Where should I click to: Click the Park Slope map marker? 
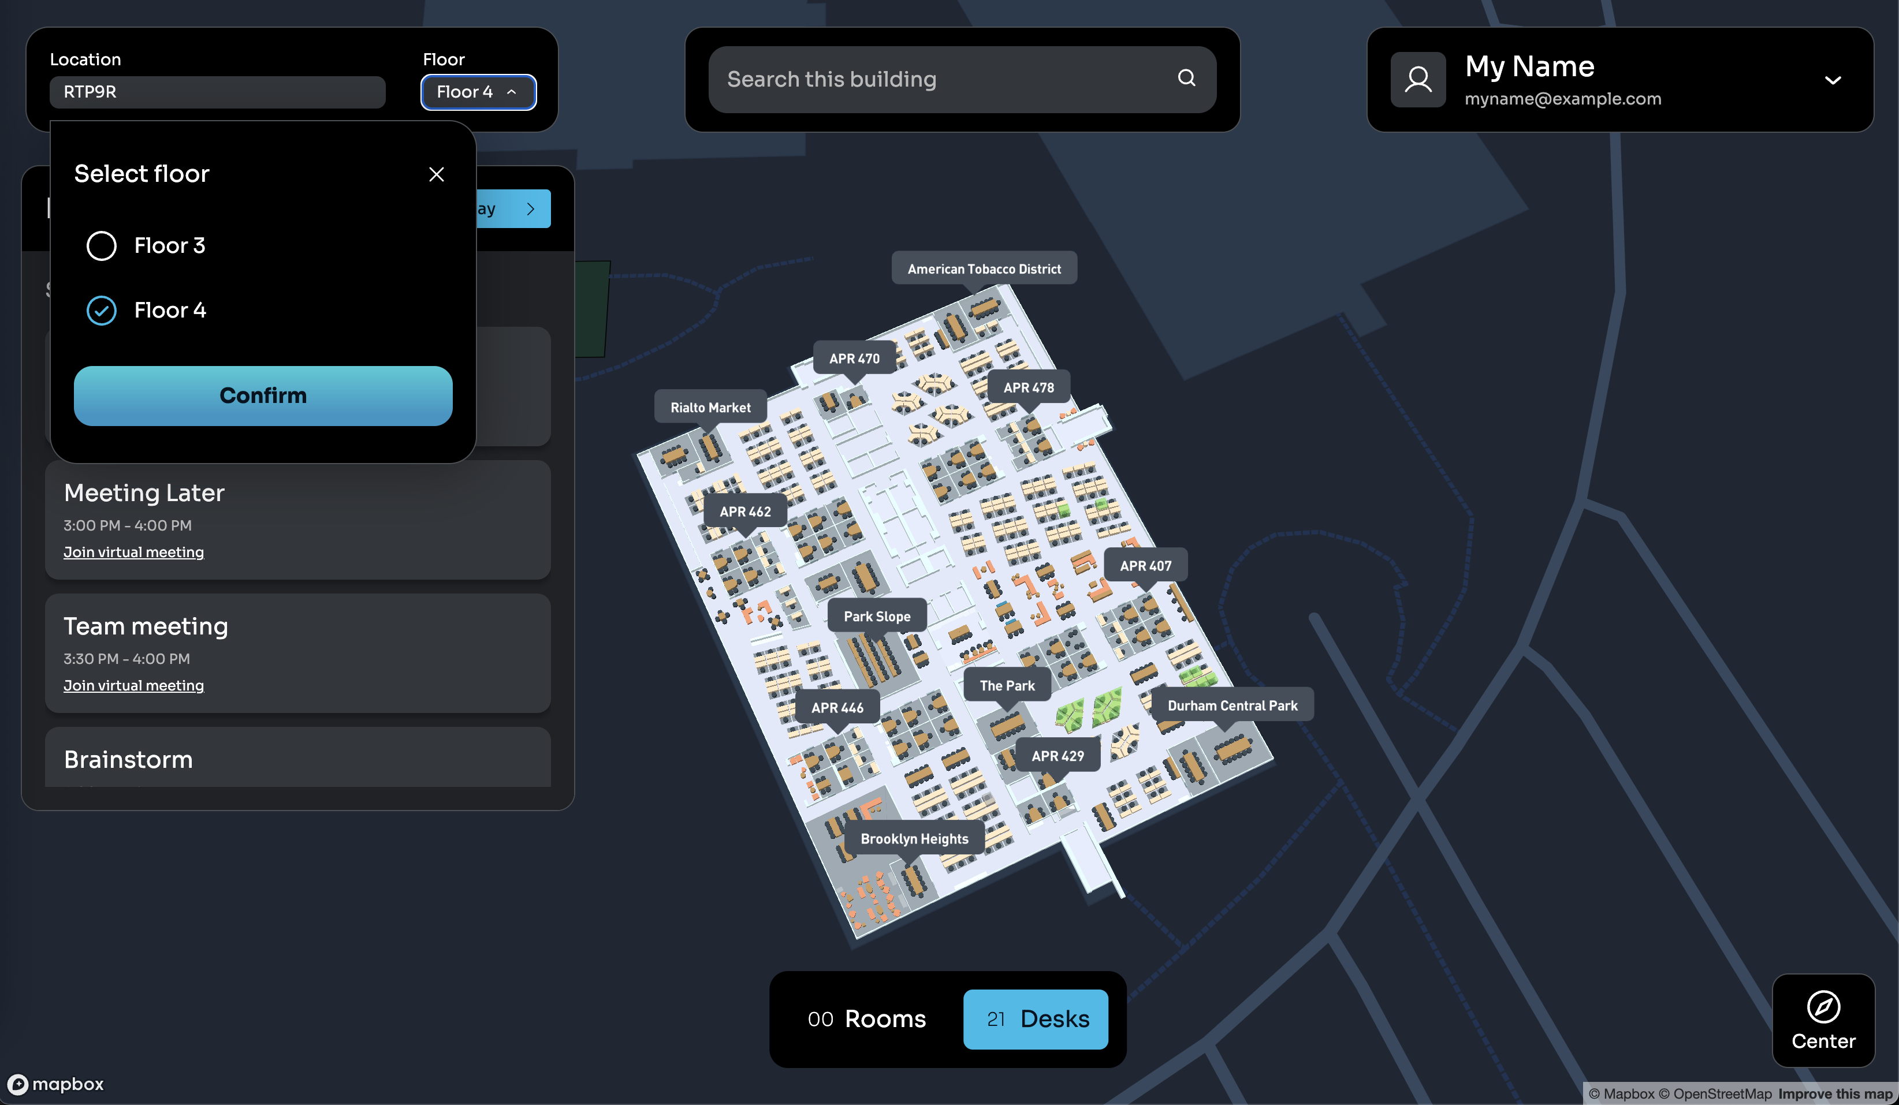(876, 615)
